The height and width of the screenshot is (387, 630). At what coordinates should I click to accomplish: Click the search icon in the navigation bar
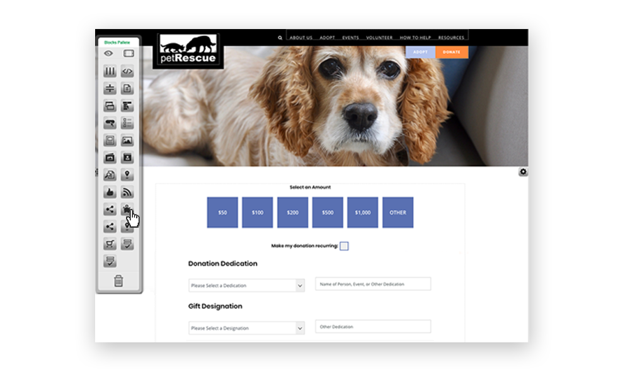[280, 37]
